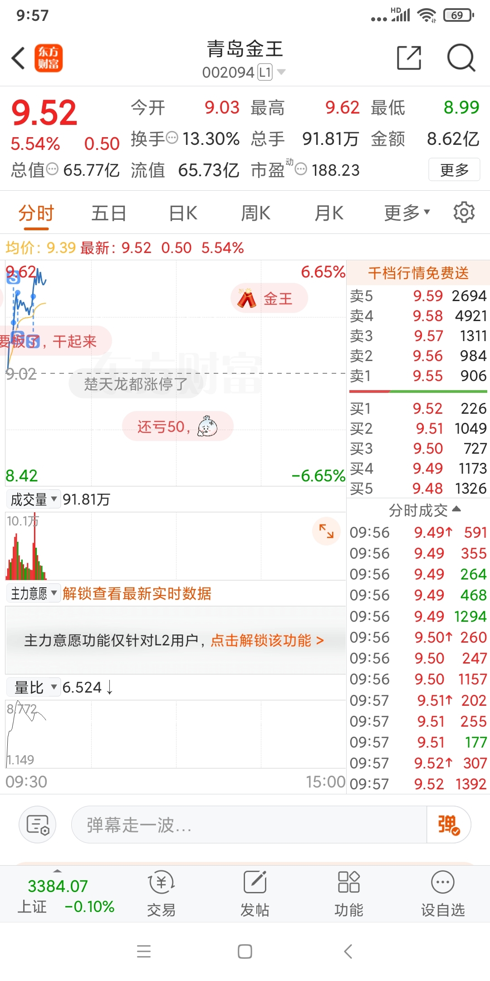Screen dimensions: 490x981
Task: Open 功能 functions icon
Action: (x=348, y=894)
